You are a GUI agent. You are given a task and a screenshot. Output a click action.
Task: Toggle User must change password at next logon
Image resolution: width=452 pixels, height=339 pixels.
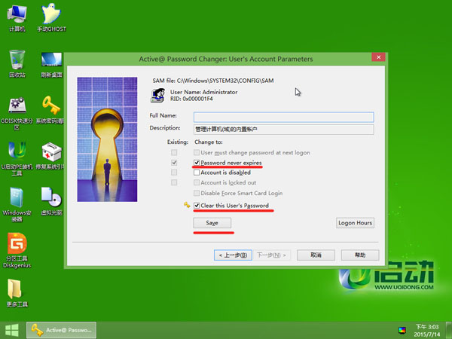point(197,152)
